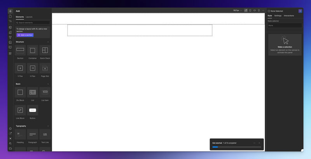Click the None Selected element indicator

(275, 11)
